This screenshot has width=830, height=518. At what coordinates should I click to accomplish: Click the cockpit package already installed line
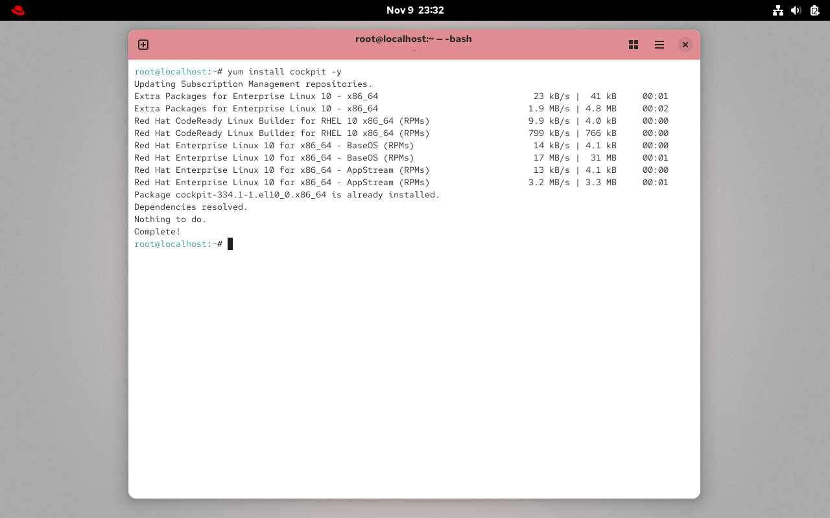pos(287,194)
